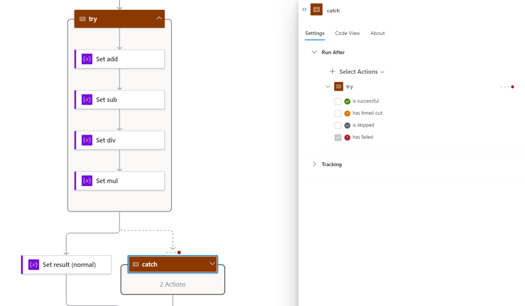
Task: Click the variable icon on Set mul
Action: 87,180
